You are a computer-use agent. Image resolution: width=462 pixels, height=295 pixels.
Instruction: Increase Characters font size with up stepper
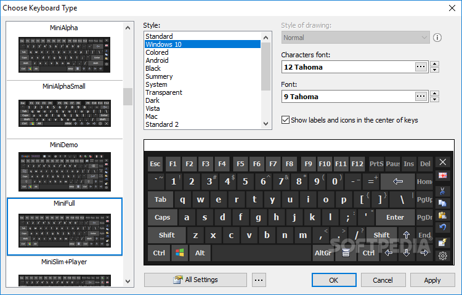click(435, 64)
